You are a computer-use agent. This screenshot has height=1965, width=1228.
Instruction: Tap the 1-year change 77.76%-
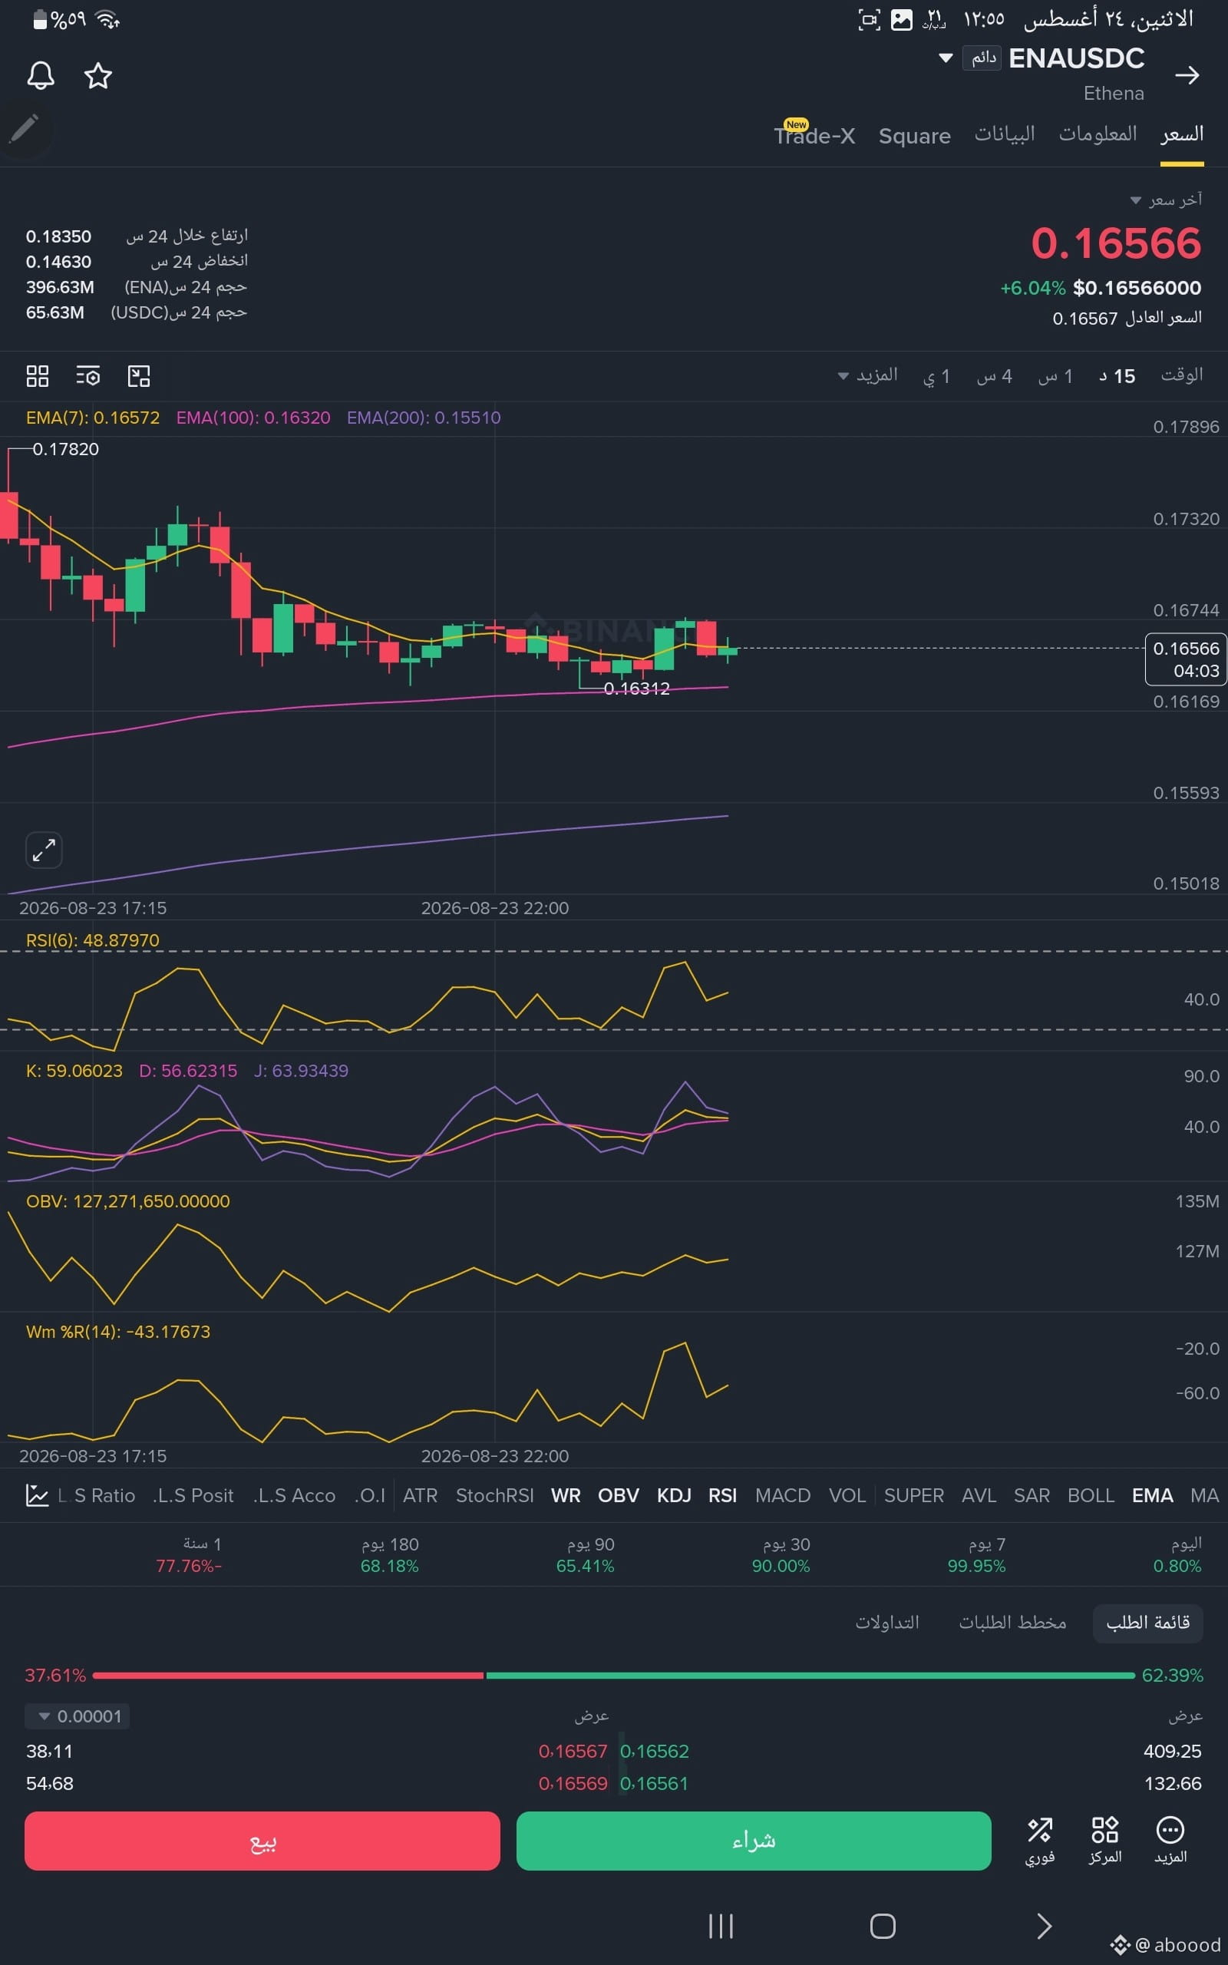coord(189,1567)
